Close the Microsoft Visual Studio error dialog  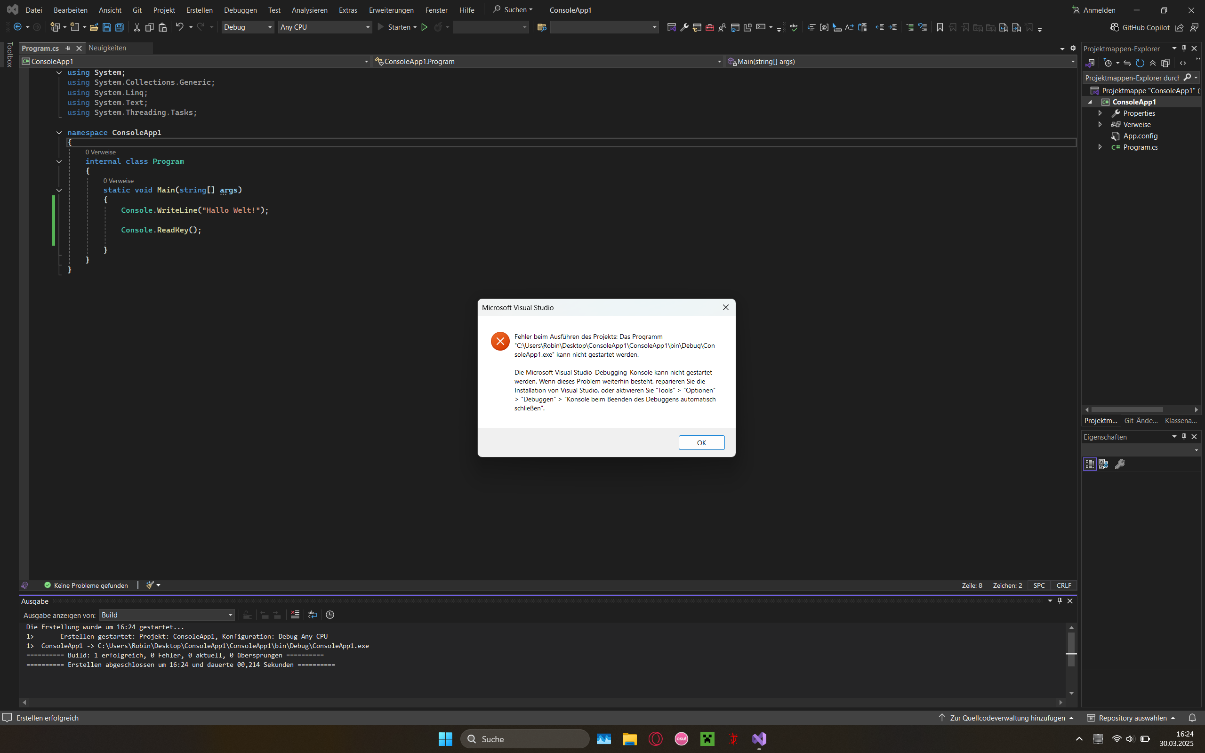[725, 307]
